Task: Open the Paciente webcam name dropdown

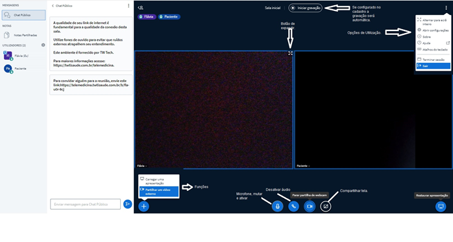Action: click(x=303, y=166)
